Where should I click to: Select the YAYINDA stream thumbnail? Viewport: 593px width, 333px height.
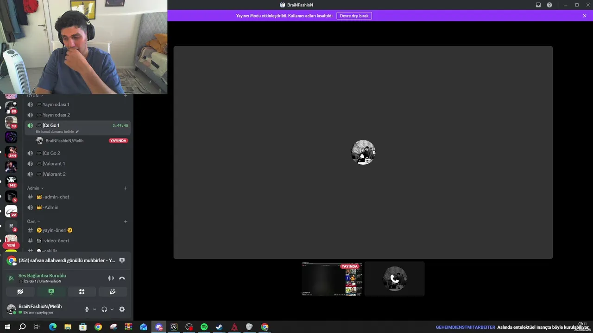coord(332,279)
